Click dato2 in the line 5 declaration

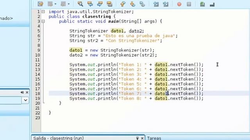136,31
